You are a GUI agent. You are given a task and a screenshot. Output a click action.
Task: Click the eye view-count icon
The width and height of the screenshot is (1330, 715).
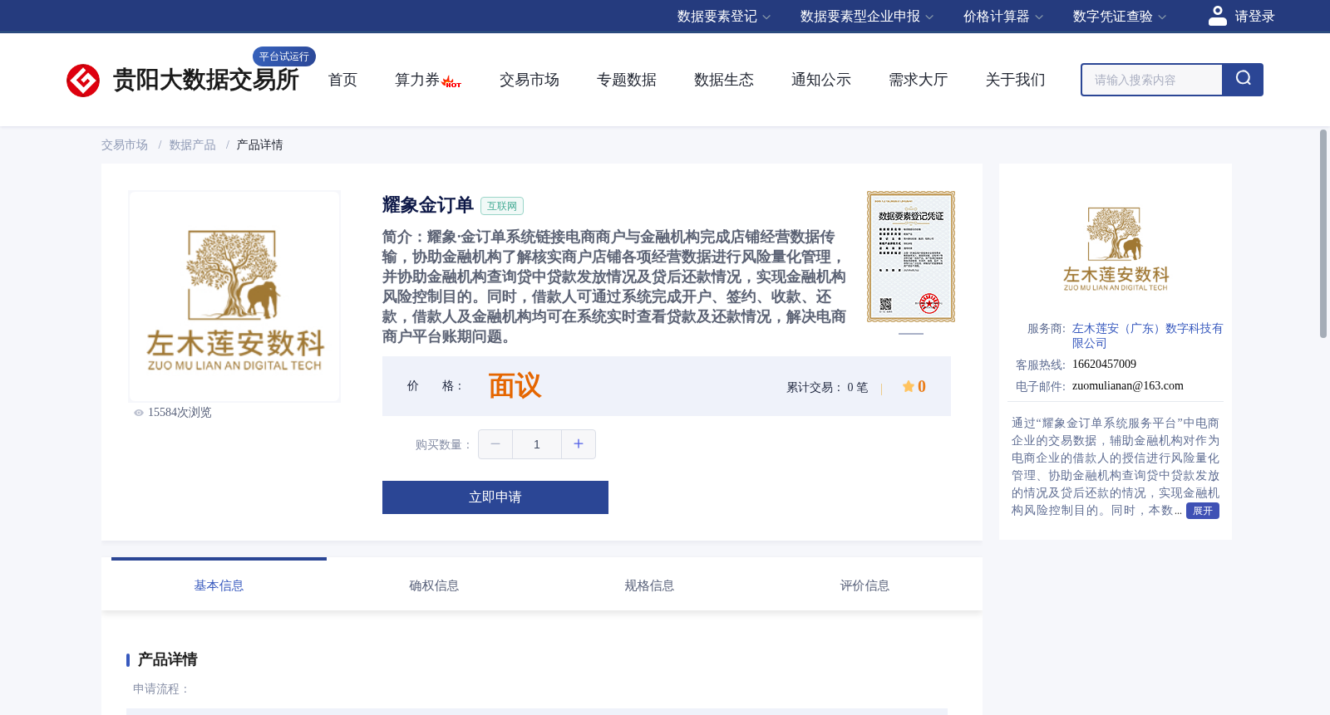tap(139, 413)
